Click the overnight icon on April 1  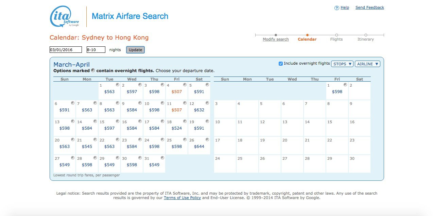click(x=345, y=85)
